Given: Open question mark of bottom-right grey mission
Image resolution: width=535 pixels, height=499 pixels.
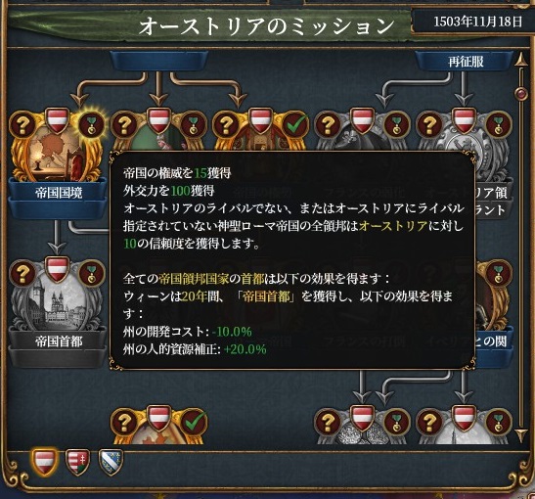Looking at the screenshot, I should click(429, 422).
